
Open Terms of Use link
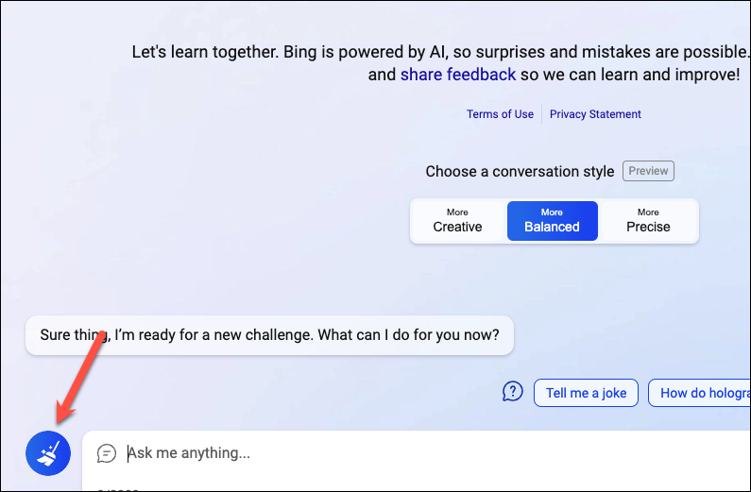pyautogui.click(x=500, y=114)
